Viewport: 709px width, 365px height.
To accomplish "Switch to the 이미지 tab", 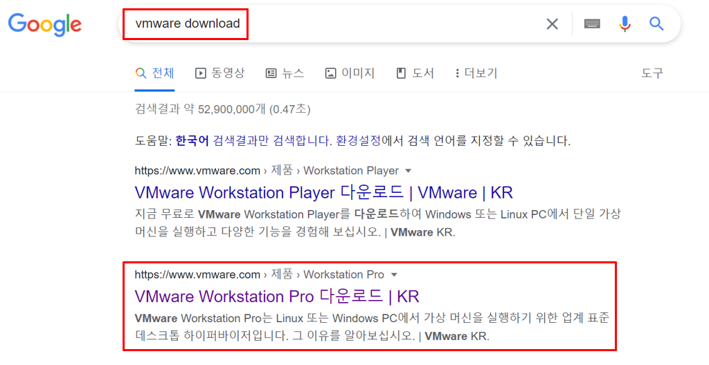I will tap(350, 73).
